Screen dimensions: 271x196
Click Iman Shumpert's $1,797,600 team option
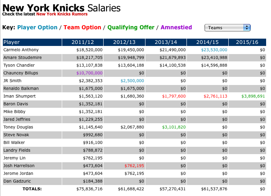click(x=174, y=96)
